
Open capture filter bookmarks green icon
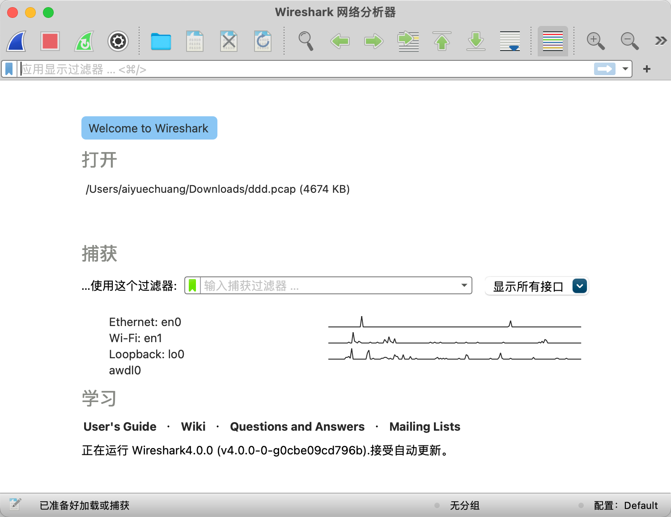(x=192, y=285)
